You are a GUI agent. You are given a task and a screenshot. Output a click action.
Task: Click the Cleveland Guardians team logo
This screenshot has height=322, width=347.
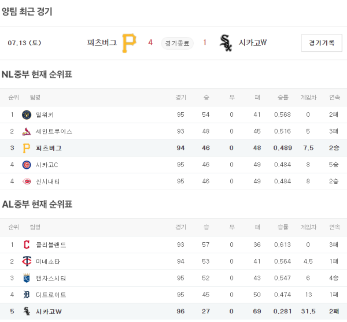click(27, 245)
